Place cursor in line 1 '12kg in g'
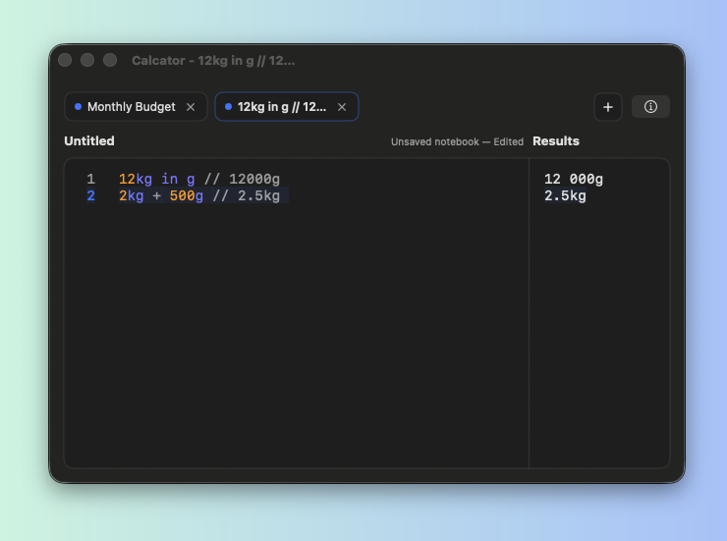This screenshot has width=727, height=541. (157, 179)
